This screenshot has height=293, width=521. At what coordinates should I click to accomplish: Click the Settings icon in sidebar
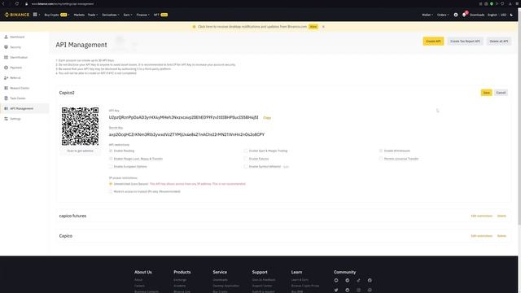pos(6,119)
